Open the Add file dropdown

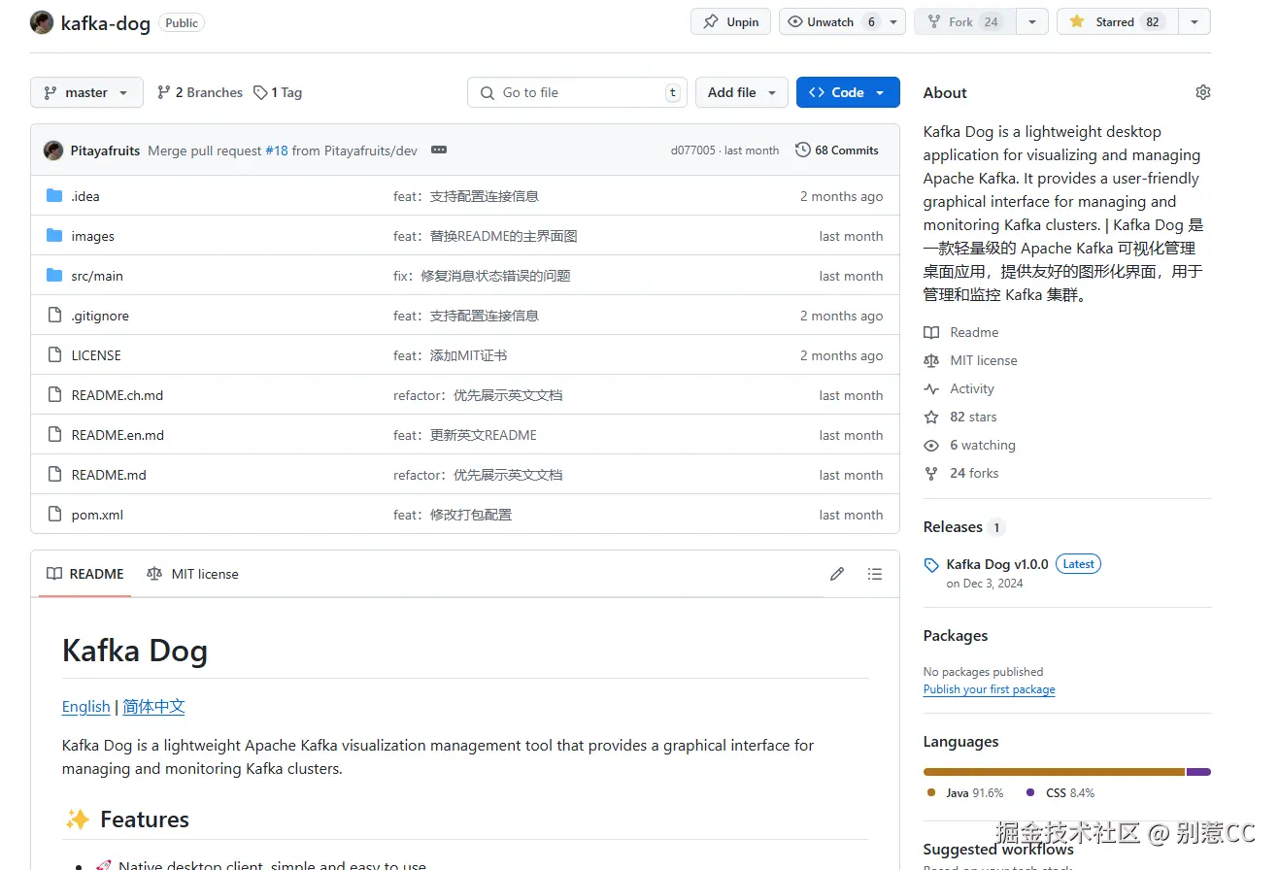pyautogui.click(x=742, y=92)
